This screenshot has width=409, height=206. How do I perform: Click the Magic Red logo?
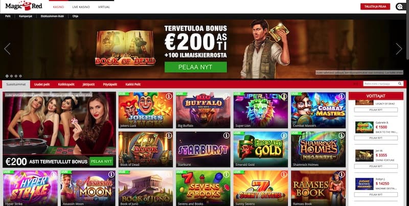tap(24, 6)
